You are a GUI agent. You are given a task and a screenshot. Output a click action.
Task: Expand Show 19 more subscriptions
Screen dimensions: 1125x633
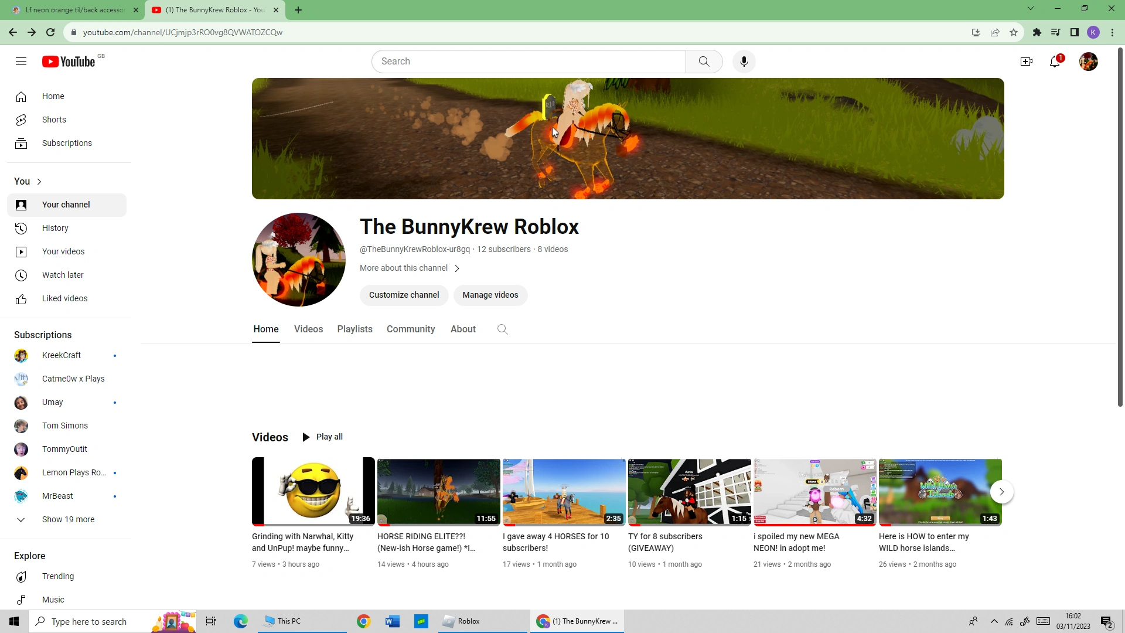point(69,519)
